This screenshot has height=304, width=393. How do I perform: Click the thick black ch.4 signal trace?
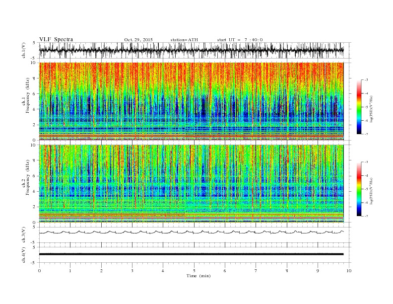[x=191, y=254]
